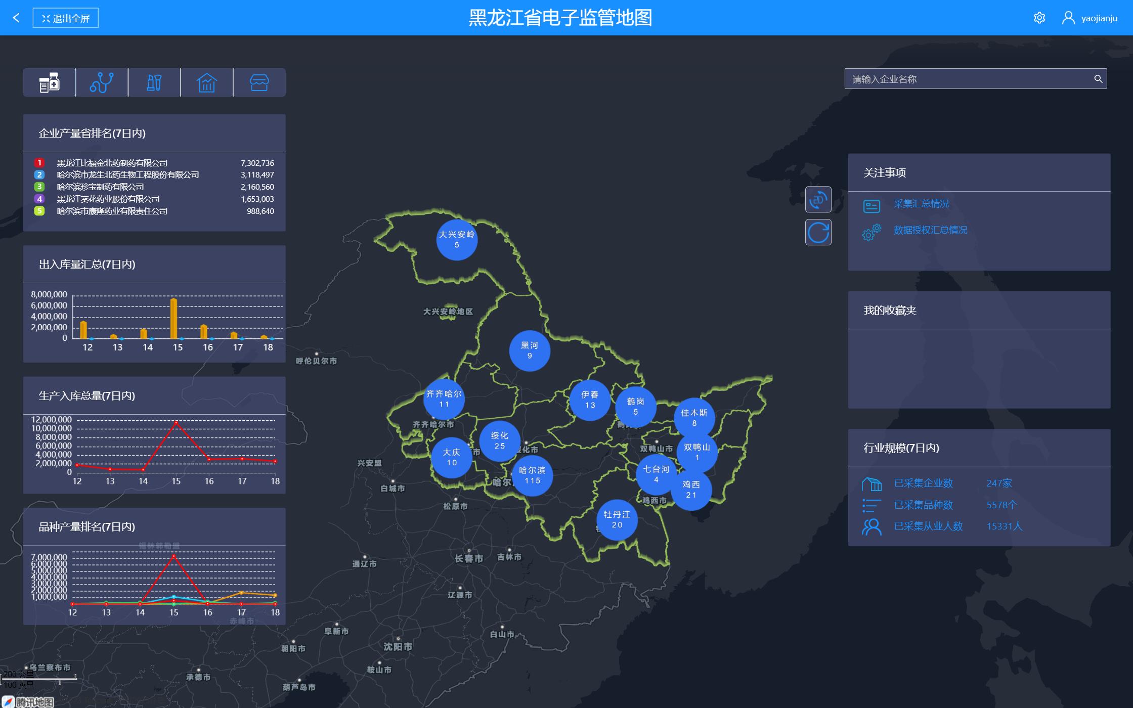This screenshot has width=1133, height=708.
Task: Click the card icon beside 采集汇总情况
Action: (x=871, y=206)
